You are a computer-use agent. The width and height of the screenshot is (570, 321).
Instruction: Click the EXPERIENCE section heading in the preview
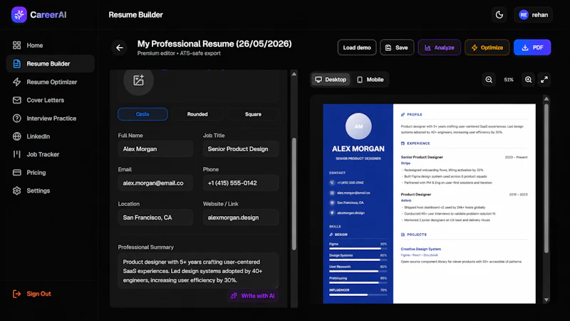point(415,143)
